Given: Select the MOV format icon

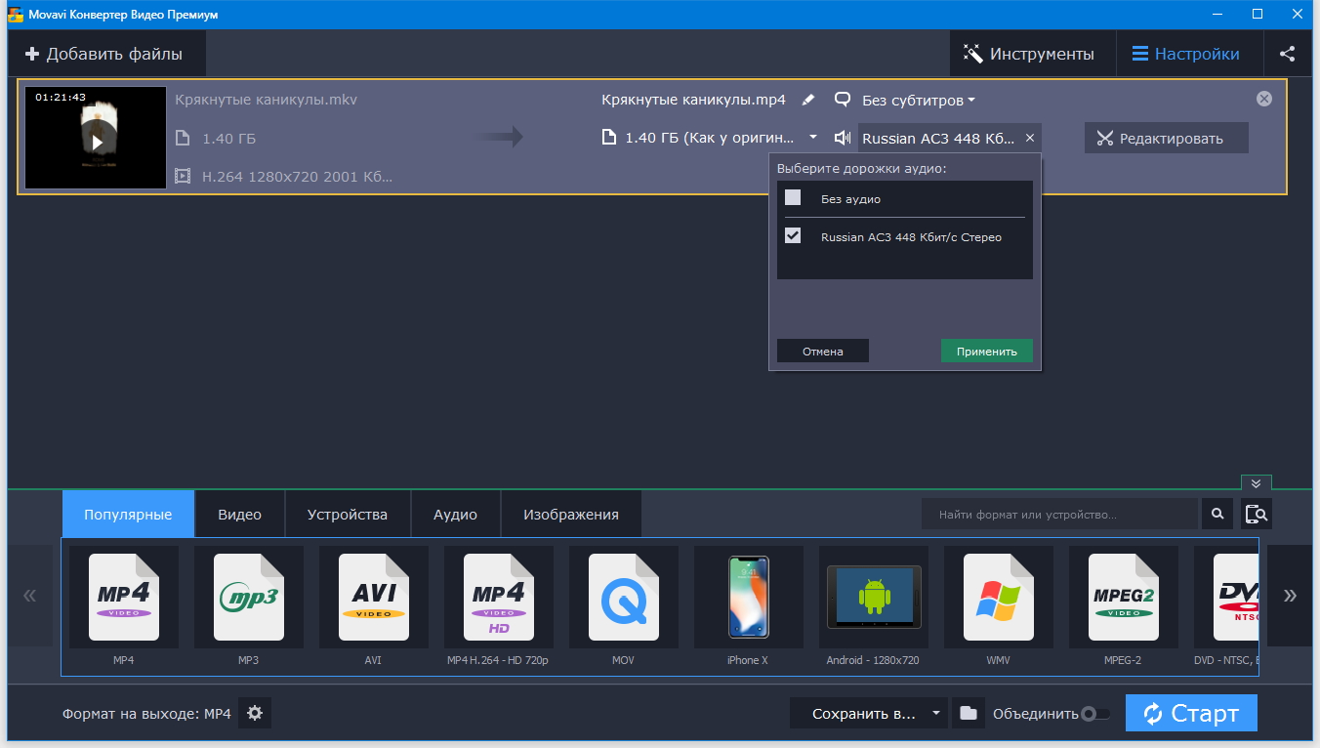Looking at the screenshot, I should pyautogui.click(x=623, y=598).
